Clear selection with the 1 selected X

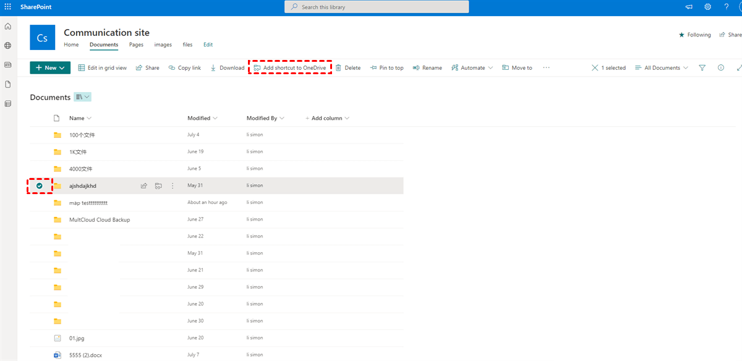595,68
